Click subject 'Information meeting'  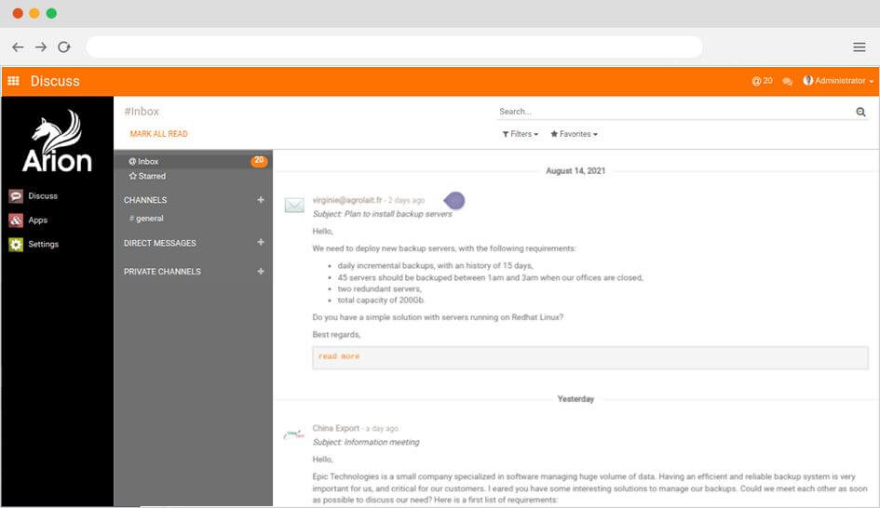pyautogui.click(x=382, y=442)
